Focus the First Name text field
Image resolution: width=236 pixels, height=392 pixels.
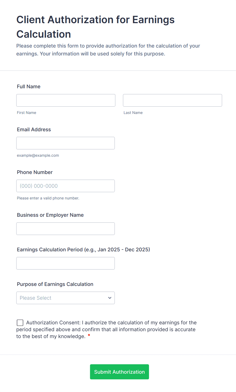[66, 100]
